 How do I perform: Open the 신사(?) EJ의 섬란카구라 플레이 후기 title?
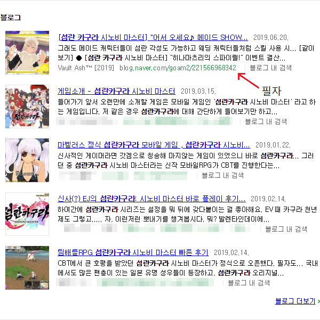click(151, 199)
